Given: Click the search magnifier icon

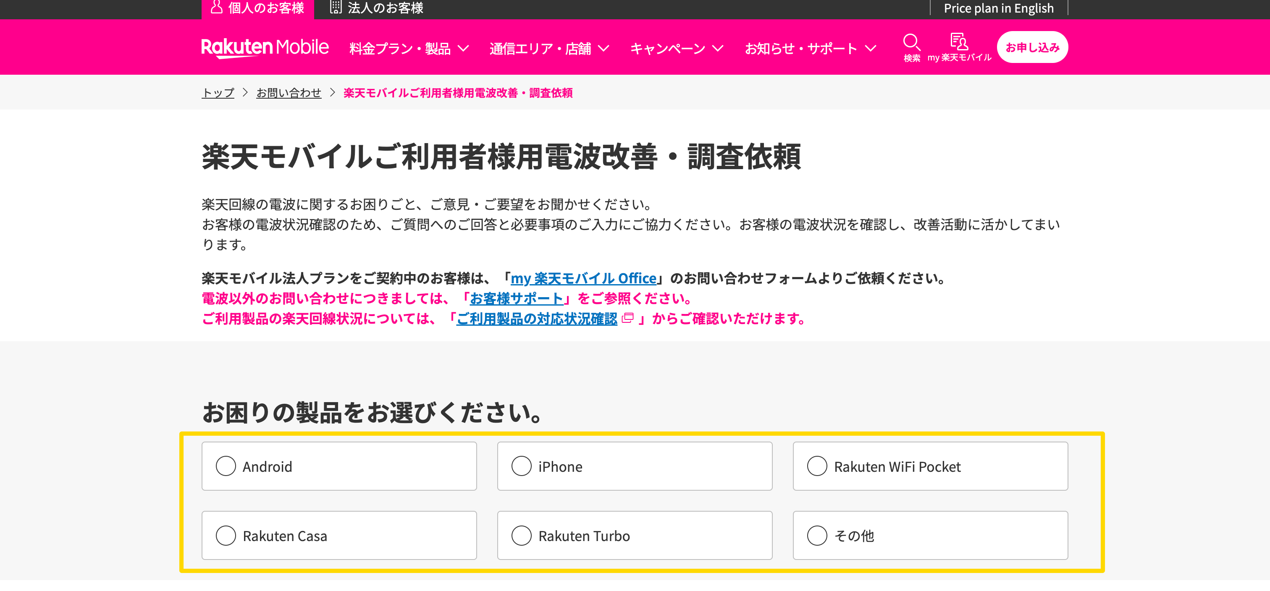Looking at the screenshot, I should [912, 42].
